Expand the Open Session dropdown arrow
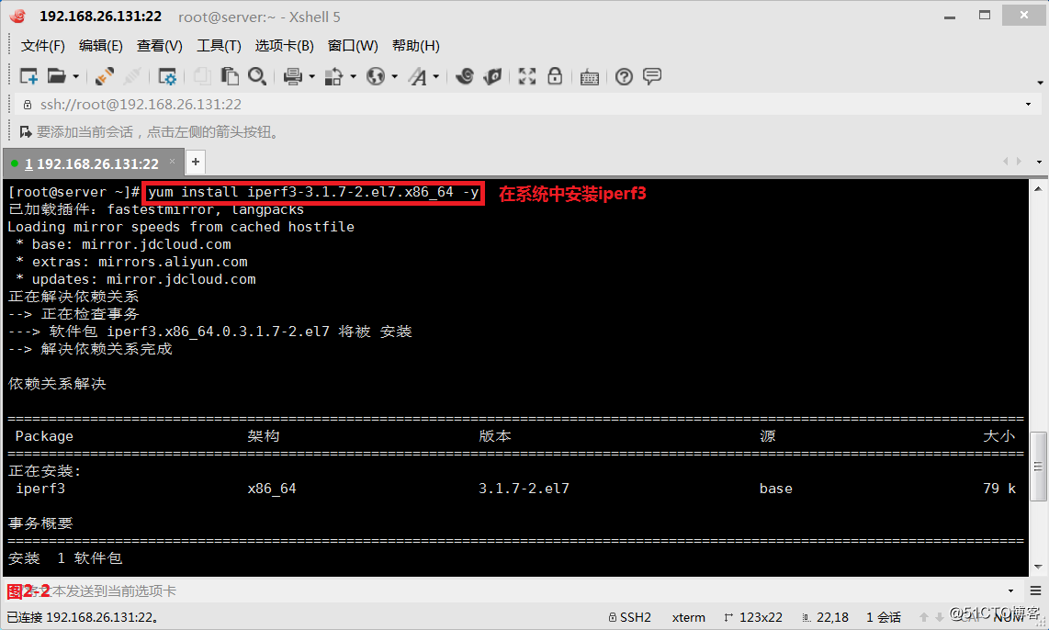 tap(75, 77)
